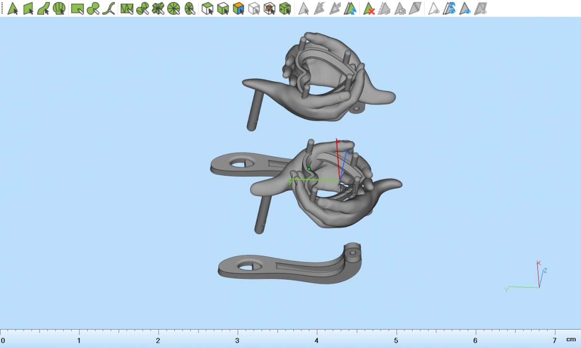581x348 pixels.
Task: Choose the rectangle window marking tool
Action: tap(77, 8)
